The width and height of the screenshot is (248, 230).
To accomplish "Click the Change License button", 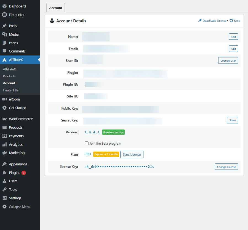I will [x=226, y=167].
